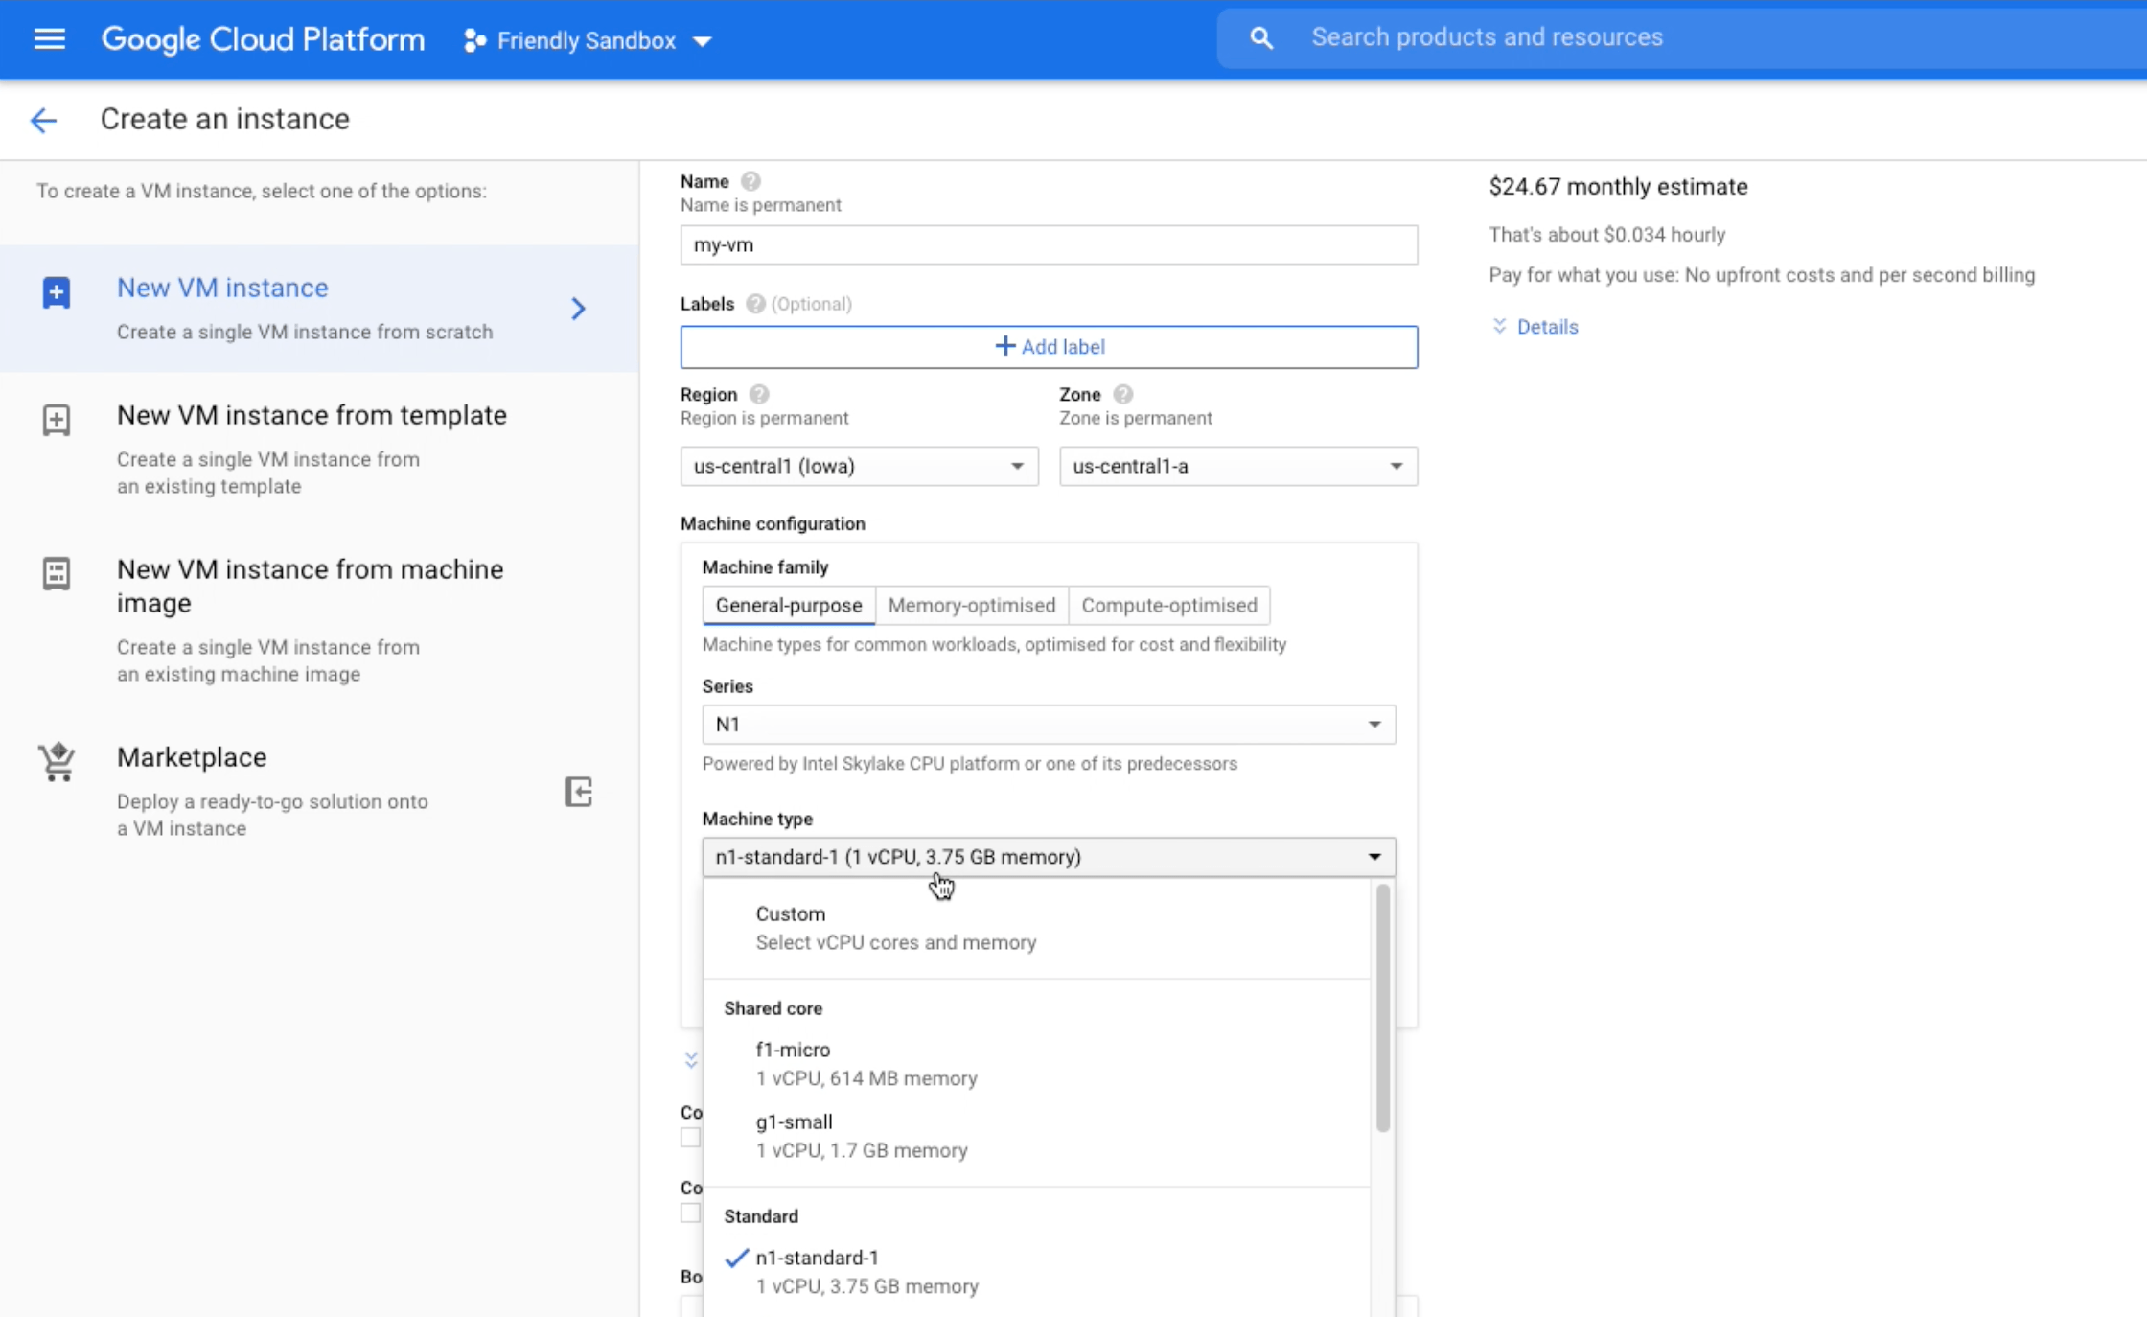Expand the Series N1 dropdown

[x=1049, y=725]
